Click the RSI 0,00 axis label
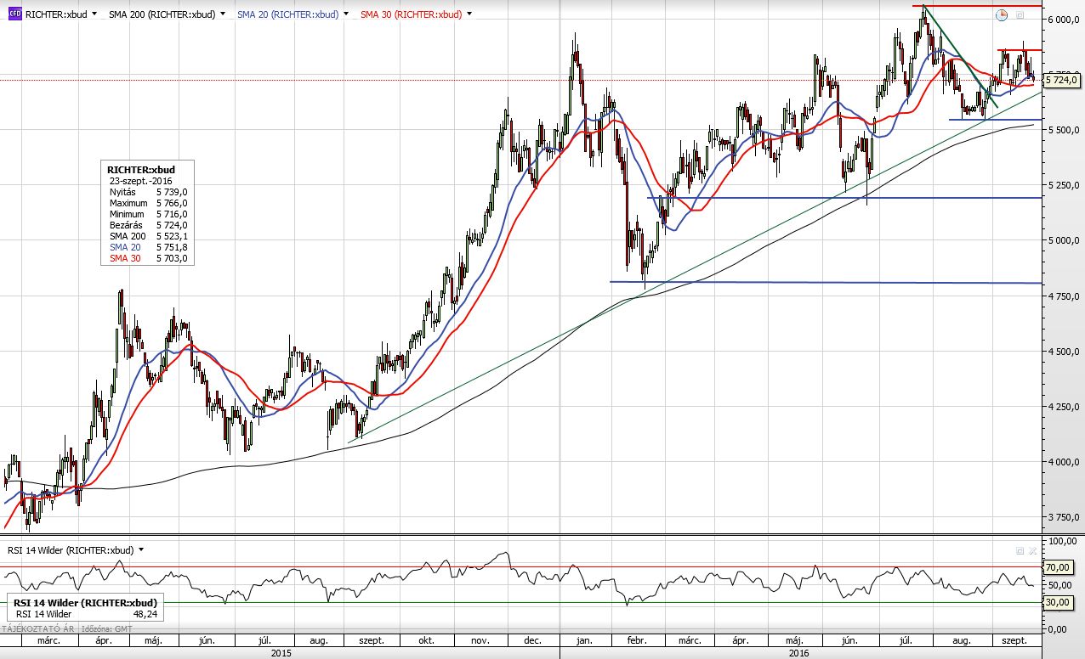Viewport: 1085px width, 659px height. click(1057, 629)
